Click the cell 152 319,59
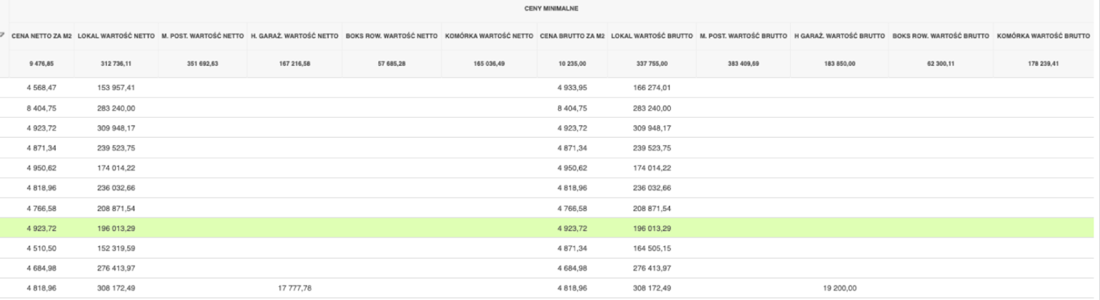The height and width of the screenshot is (300, 1100). pyautogui.click(x=116, y=248)
